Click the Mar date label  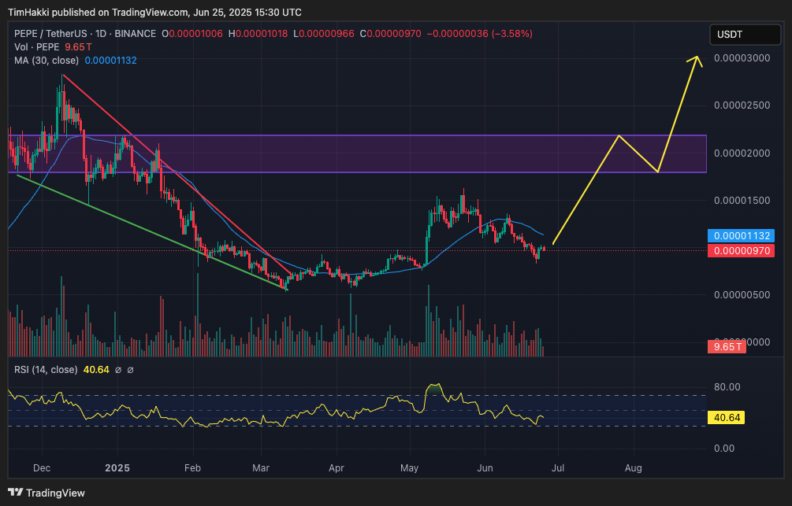[261, 468]
